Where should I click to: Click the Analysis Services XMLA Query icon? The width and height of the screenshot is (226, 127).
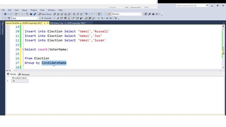click(x=66, y=14)
